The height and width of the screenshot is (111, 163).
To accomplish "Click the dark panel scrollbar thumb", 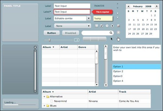I will [x=35, y=71].
